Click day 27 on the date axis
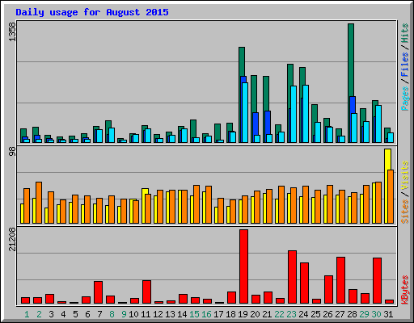Viewport: 414px width, 323px height. (x=340, y=314)
